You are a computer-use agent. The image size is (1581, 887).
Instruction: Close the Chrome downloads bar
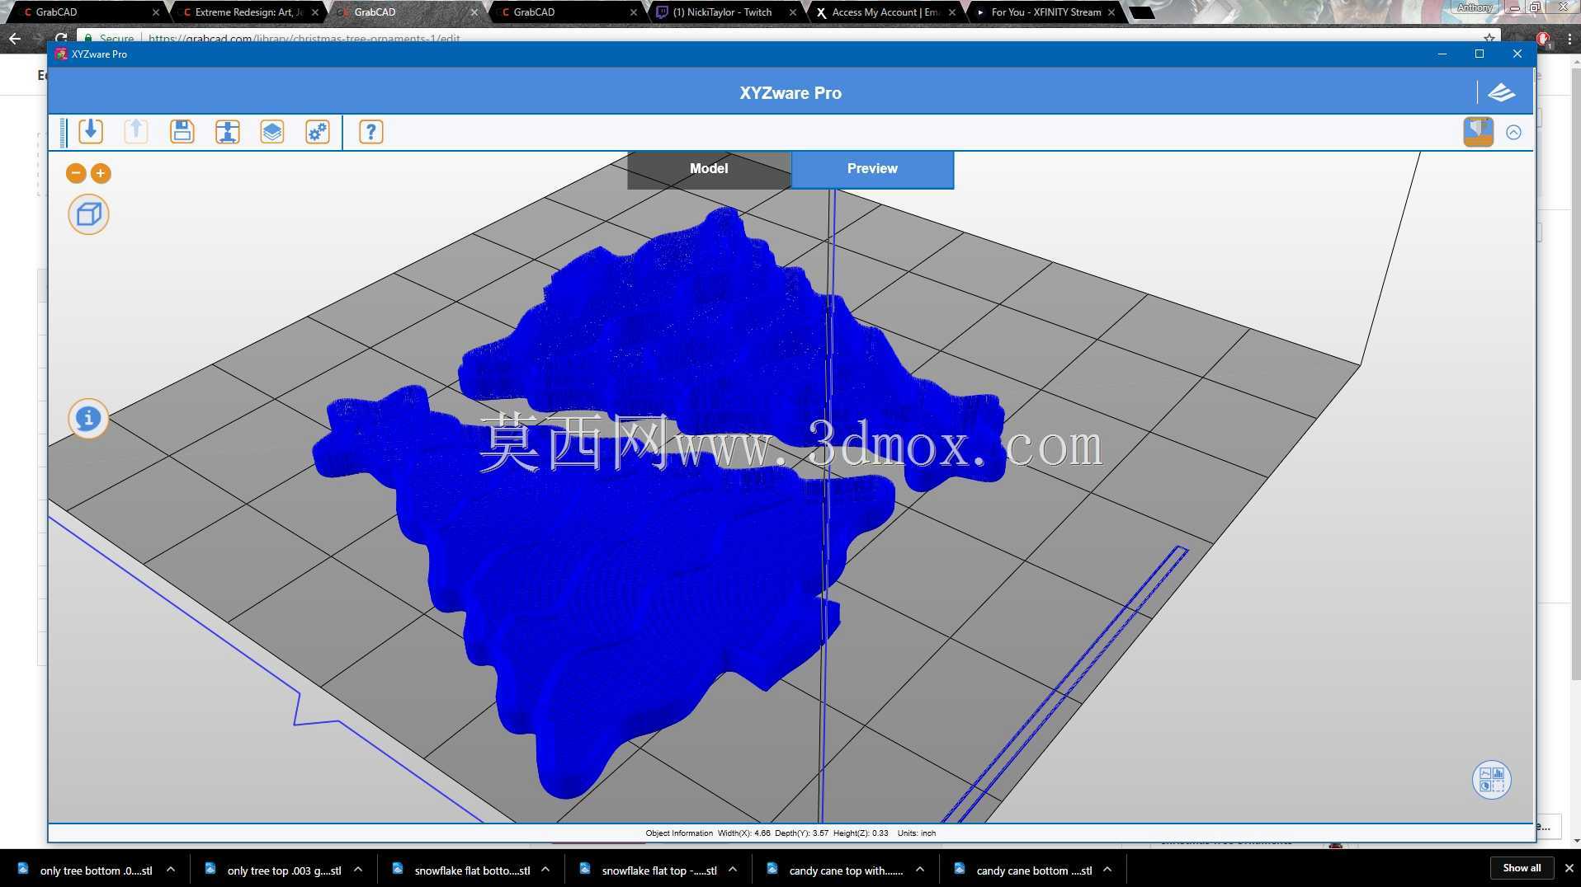click(x=1569, y=868)
